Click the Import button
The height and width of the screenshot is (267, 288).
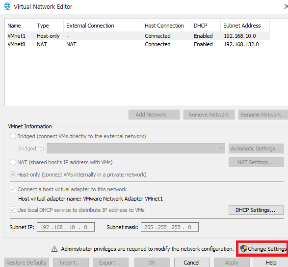pyautogui.click(x=71, y=263)
